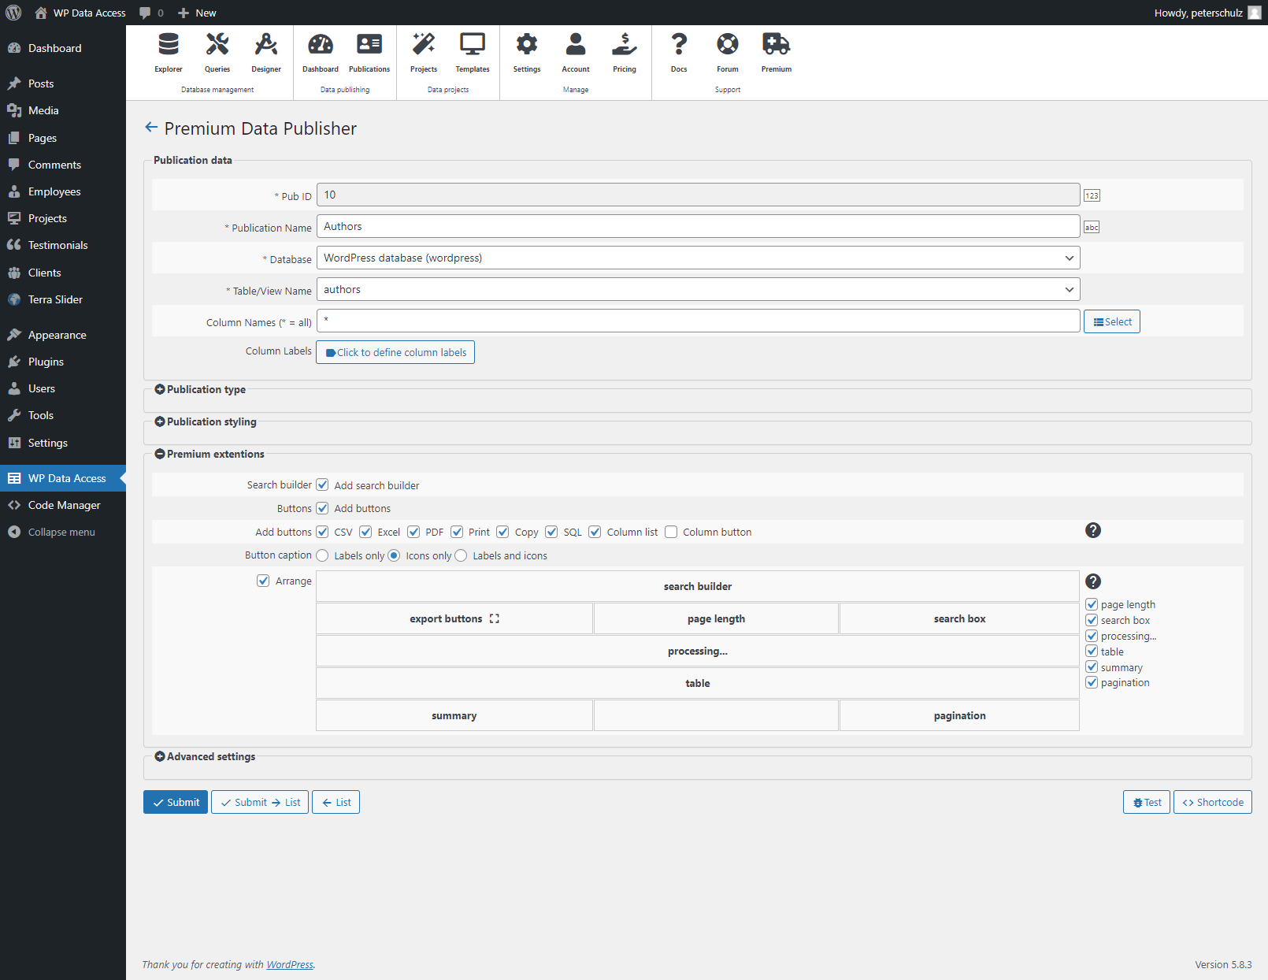Open the Publications icon
The image size is (1268, 980).
369,53
